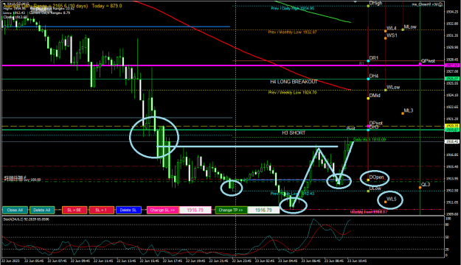Click the blue Delete SL button
Image resolution: width=461 pixels, height=265 pixels.
click(x=128, y=210)
